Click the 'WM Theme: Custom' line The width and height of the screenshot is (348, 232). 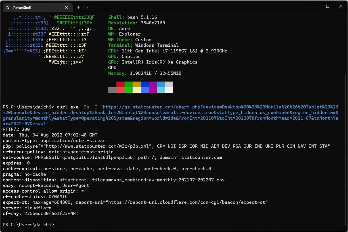(130, 39)
